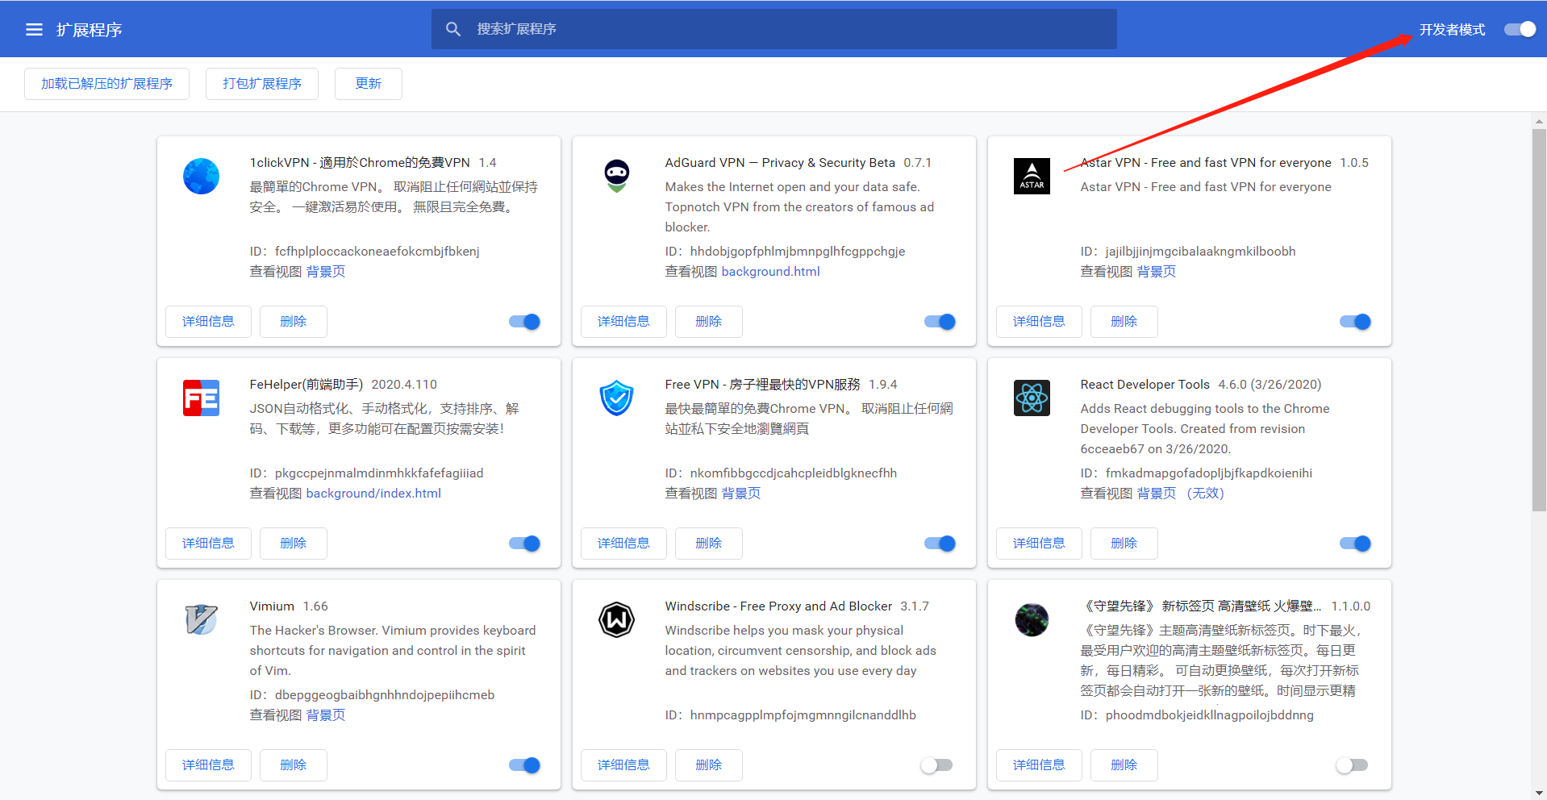Disable the Vimium extension toggle
1547x800 pixels.
coord(525,765)
